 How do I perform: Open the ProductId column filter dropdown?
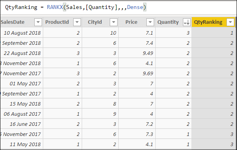77,22
